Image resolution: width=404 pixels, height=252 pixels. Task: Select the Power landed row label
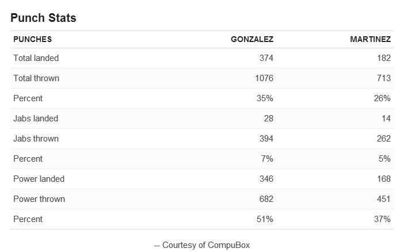[39, 179]
